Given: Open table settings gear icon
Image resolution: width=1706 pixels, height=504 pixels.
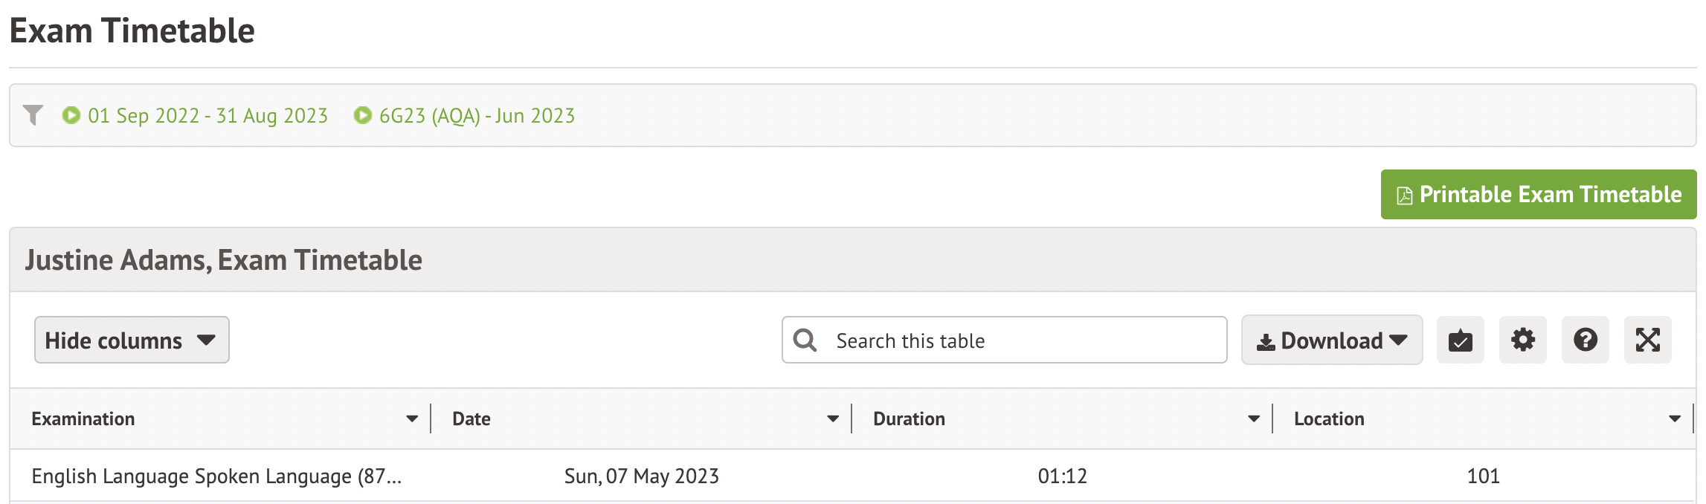Looking at the screenshot, I should (x=1522, y=340).
